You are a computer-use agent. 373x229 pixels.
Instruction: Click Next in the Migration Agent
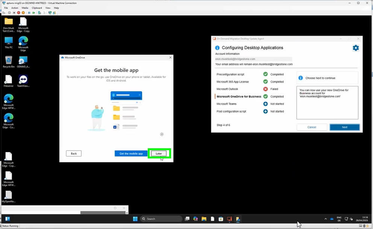(344, 127)
